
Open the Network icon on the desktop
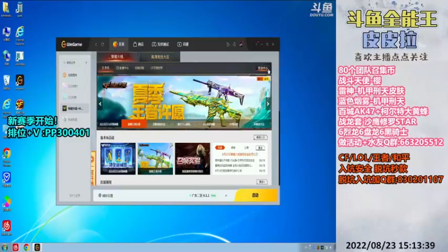(6, 58)
